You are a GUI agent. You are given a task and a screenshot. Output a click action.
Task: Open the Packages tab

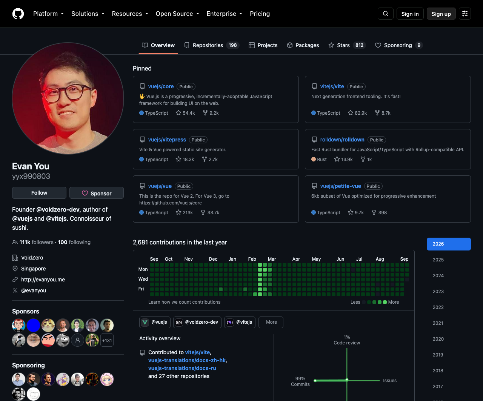point(303,45)
